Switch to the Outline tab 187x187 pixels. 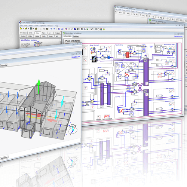[x=76, y=36]
